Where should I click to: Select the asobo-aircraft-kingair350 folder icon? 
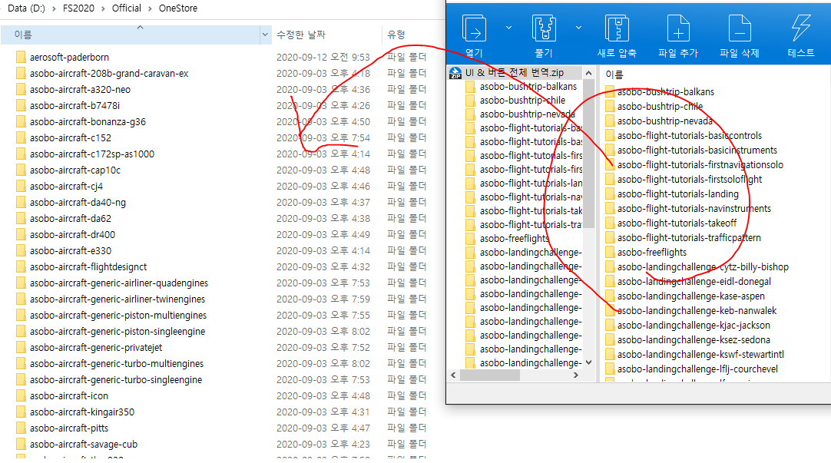coord(21,412)
